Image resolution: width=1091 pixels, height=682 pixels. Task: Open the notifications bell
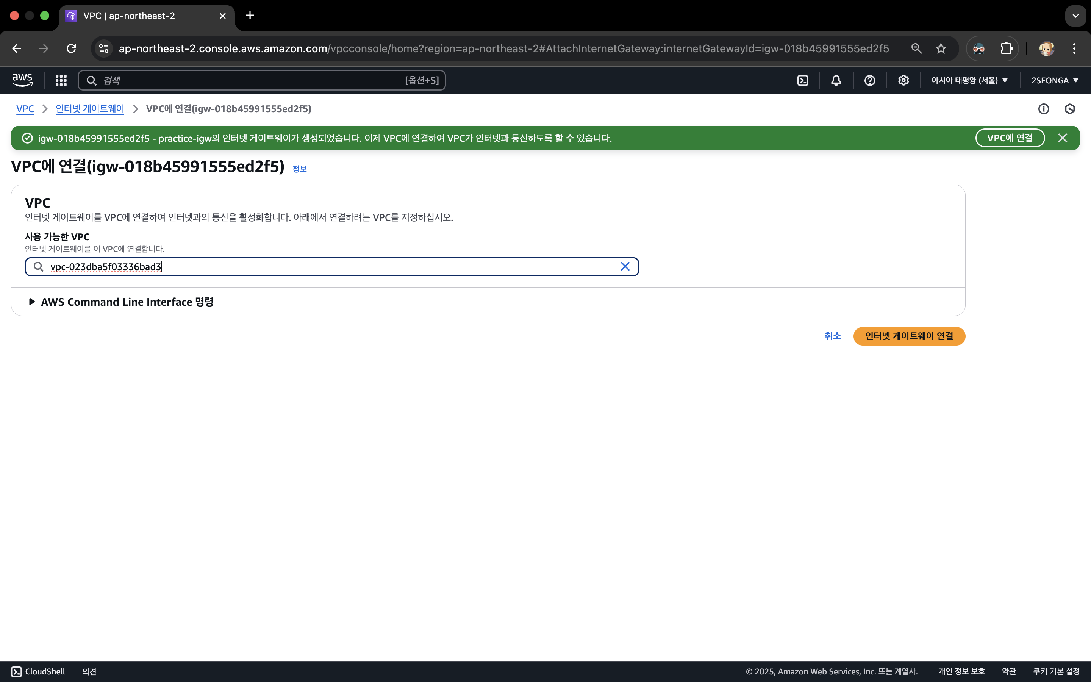836,80
